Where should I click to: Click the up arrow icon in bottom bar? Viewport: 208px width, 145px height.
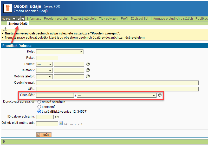tap(4, 141)
